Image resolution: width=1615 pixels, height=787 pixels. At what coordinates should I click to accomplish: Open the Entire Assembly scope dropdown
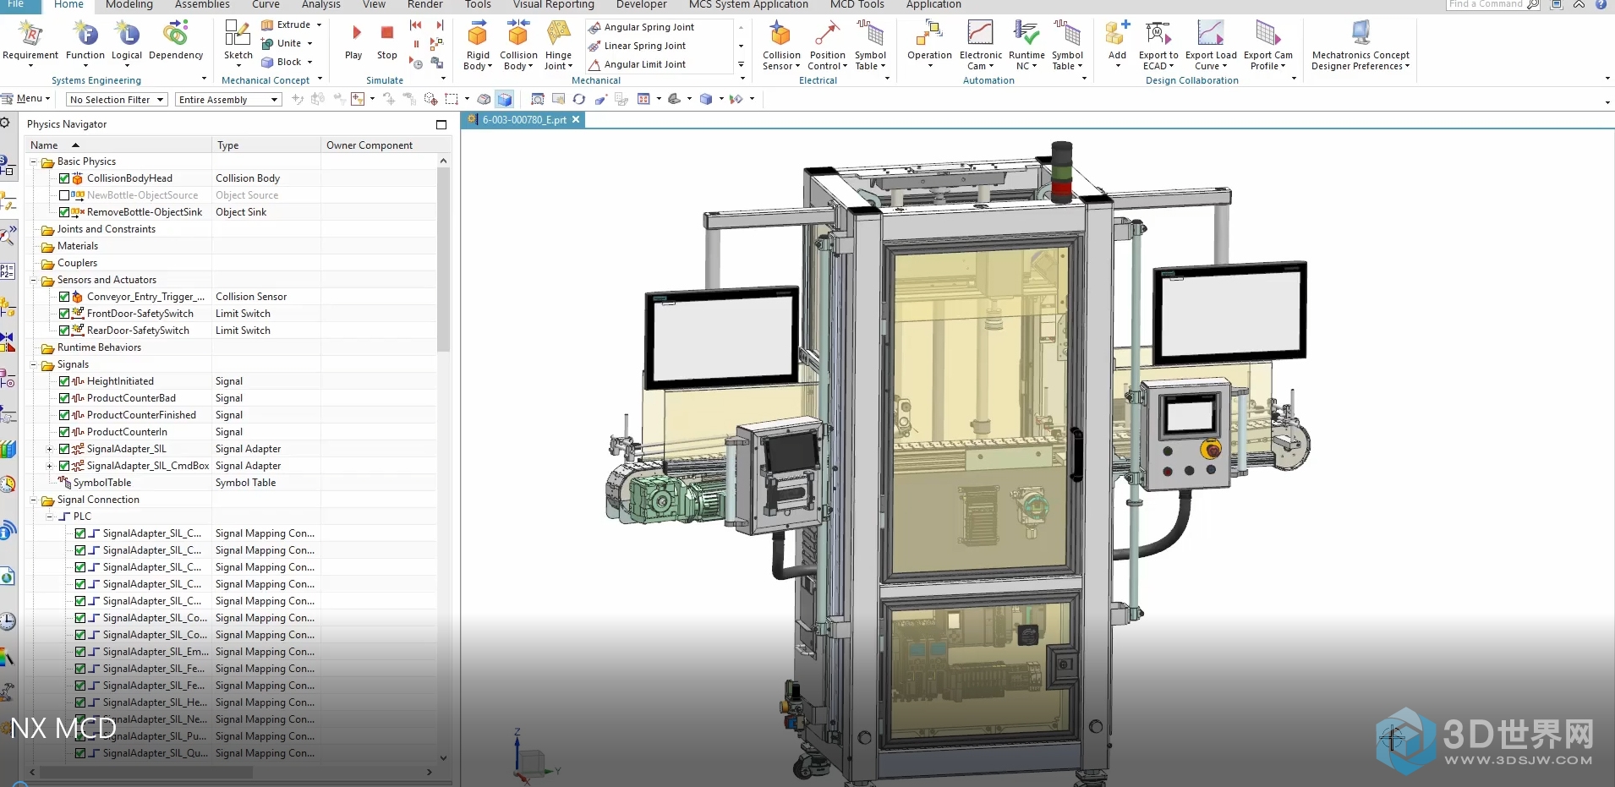point(228,100)
